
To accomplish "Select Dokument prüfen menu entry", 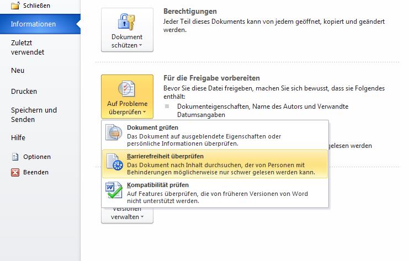I will pos(215,135).
